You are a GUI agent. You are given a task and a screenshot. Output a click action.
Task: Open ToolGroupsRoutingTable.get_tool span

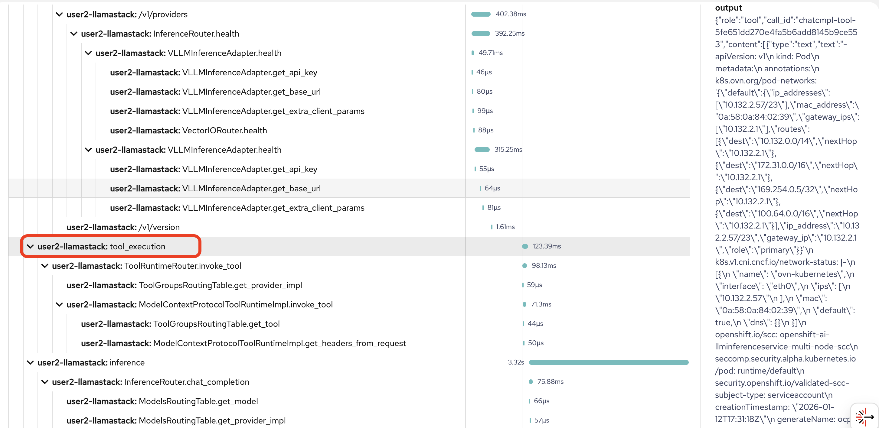point(180,324)
